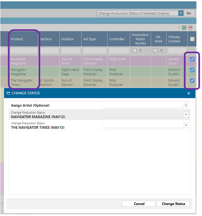Uncheck the Jeremy Stout row checkbox

click(x=192, y=60)
